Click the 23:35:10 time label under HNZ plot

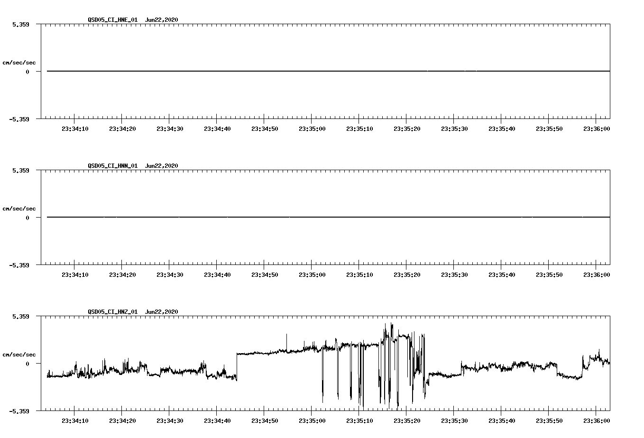[359, 420]
